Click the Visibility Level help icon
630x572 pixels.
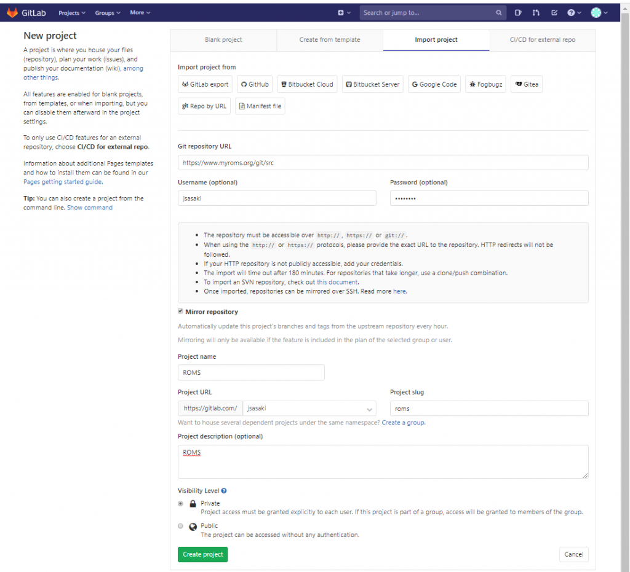224,490
